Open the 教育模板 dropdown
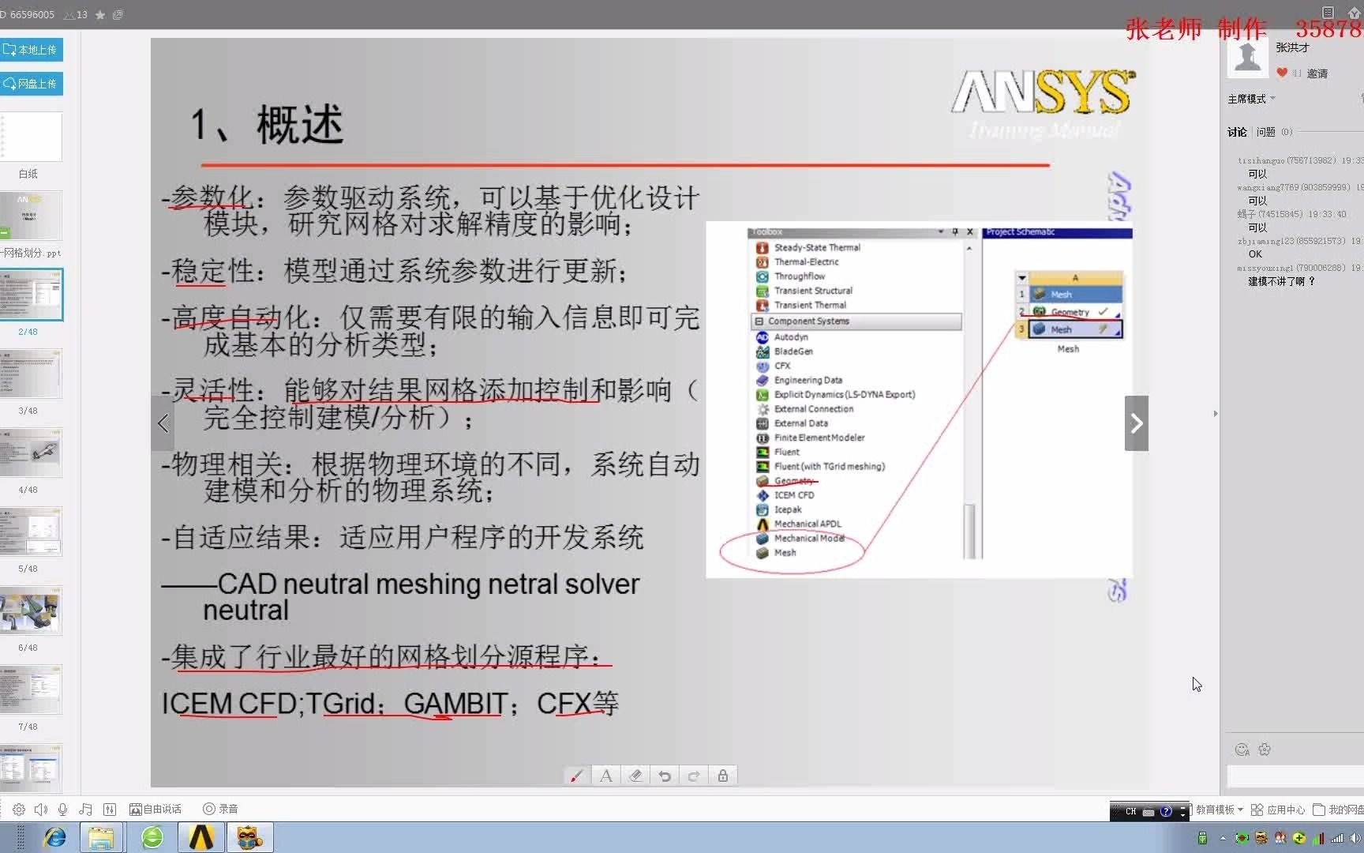This screenshot has width=1364, height=853. tap(1219, 810)
